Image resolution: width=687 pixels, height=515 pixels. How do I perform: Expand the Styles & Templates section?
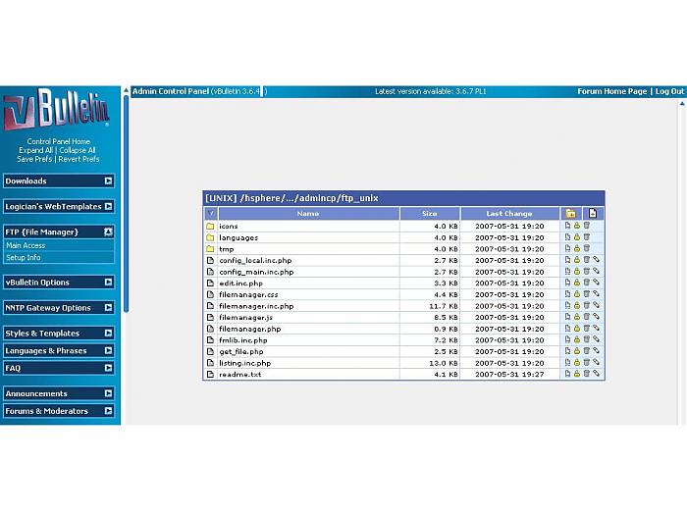click(108, 334)
